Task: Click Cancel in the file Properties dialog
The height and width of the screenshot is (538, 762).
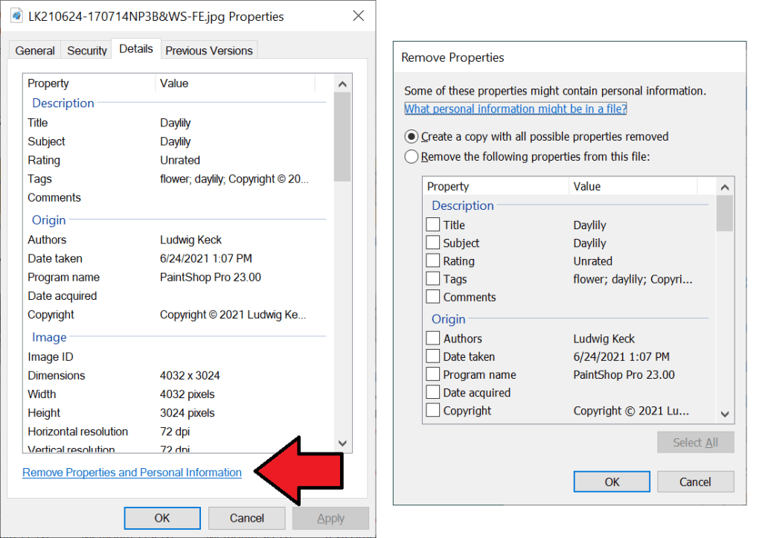Action: pyautogui.click(x=246, y=518)
